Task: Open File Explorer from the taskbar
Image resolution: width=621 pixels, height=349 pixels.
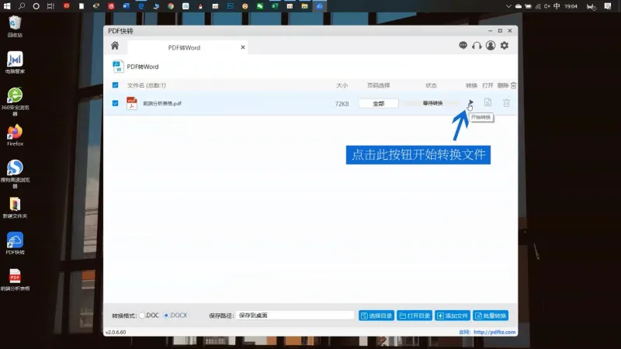Action: coord(304,6)
